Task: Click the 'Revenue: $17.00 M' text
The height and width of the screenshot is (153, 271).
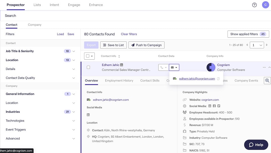Action: pyautogui.click(x=201, y=125)
